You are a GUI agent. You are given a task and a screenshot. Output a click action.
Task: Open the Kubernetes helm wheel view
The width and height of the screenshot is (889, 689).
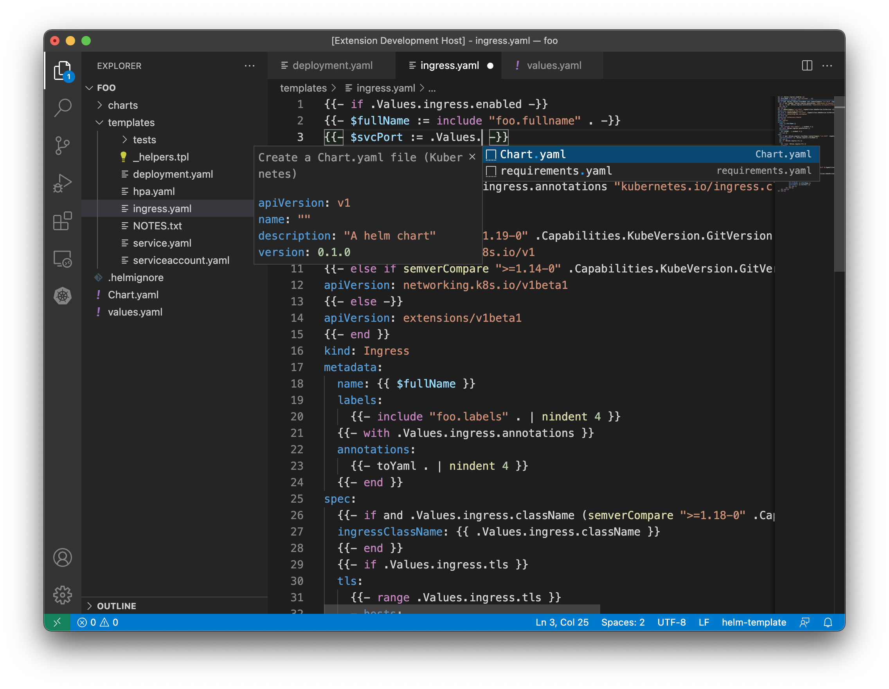coord(63,296)
